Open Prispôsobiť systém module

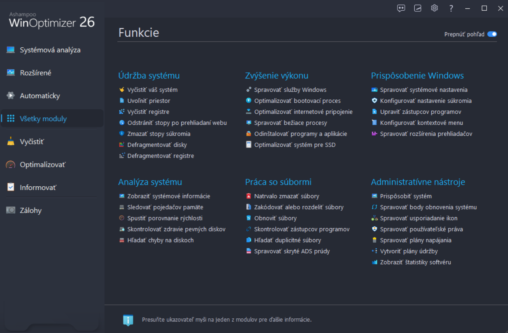tap(406, 196)
